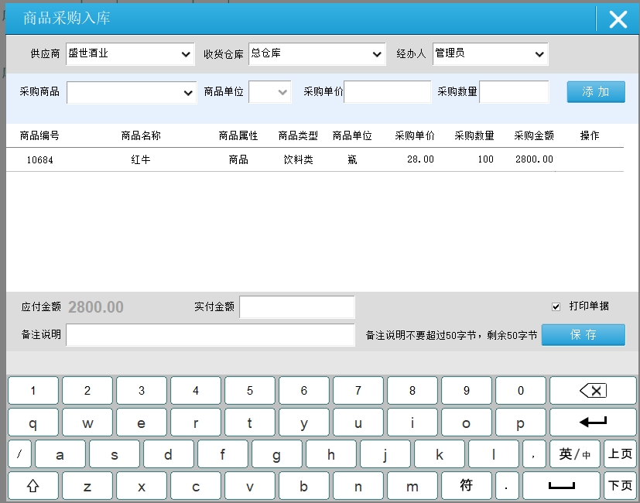Click the 备注说明 remarks input field
The height and width of the screenshot is (503, 640).
tap(210, 335)
